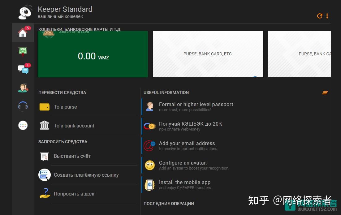Screen dimensions: 341x215
Task: Open contacts using the people icon
Action: tap(23, 88)
